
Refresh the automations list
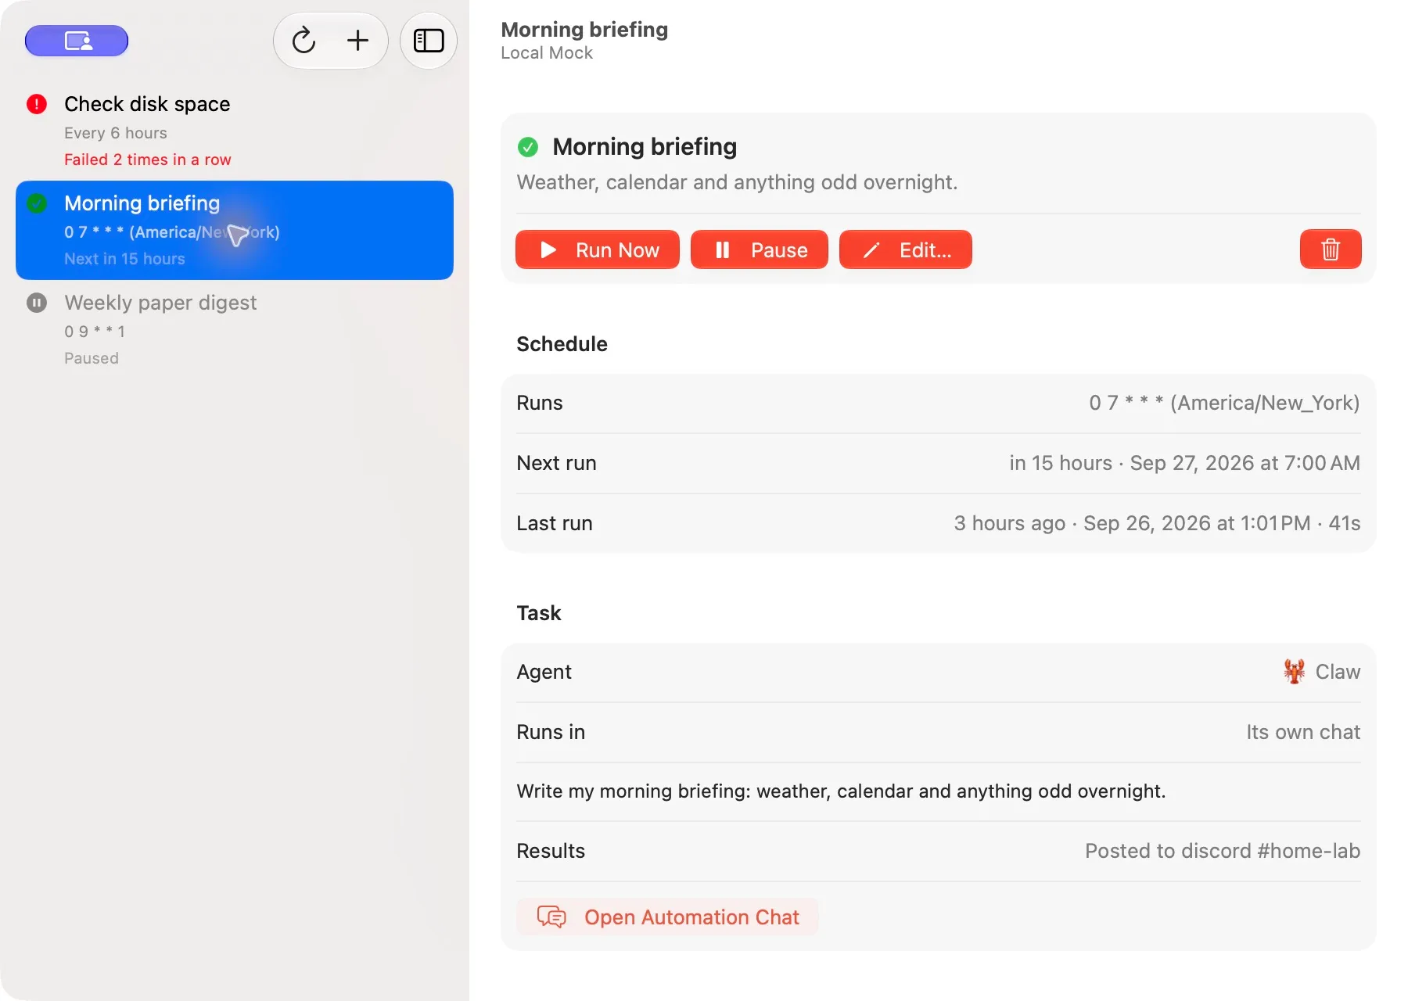(x=304, y=41)
